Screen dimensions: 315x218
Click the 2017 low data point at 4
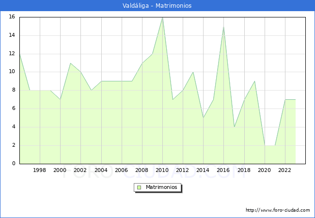click(x=234, y=127)
